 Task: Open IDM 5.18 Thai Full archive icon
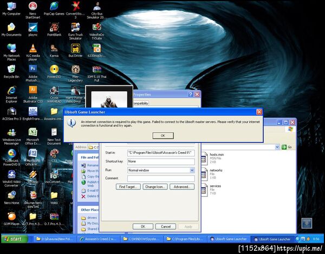(97, 73)
